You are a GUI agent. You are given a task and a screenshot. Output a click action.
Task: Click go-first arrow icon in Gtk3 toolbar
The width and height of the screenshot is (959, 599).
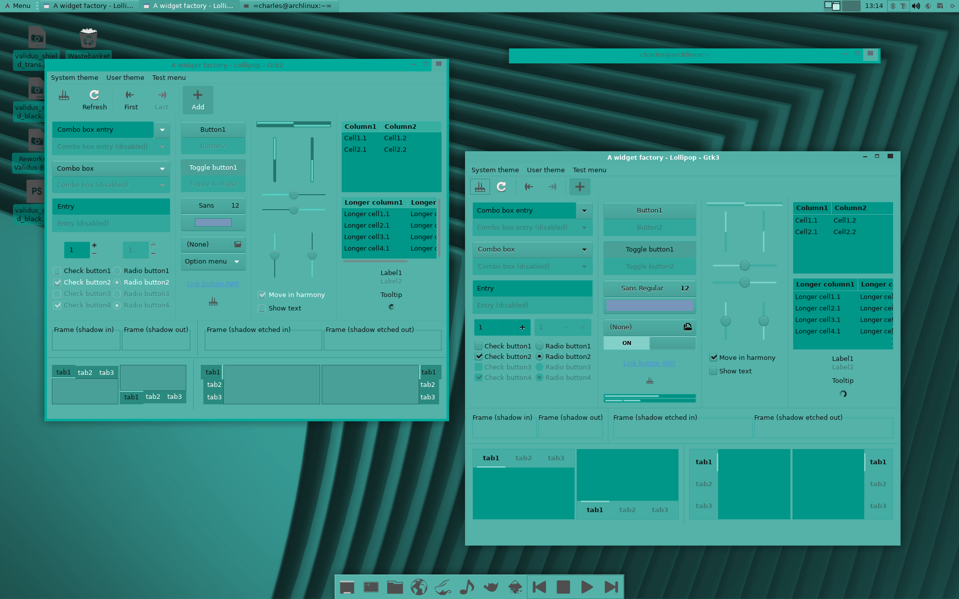point(529,187)
